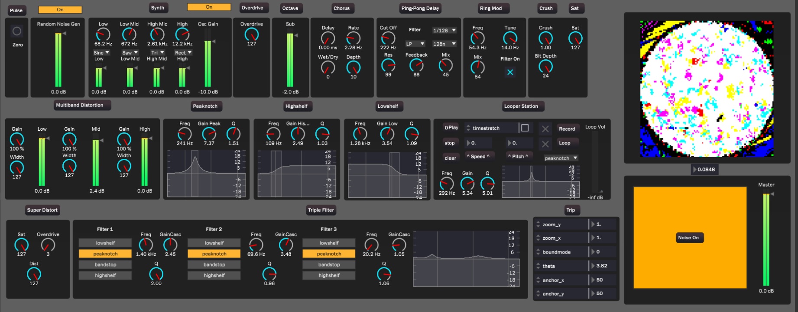Toggle the Ring Mod Filter On switch
Image resolution: width=798 pixels, height=312 pixels.
tap(510, 72)
